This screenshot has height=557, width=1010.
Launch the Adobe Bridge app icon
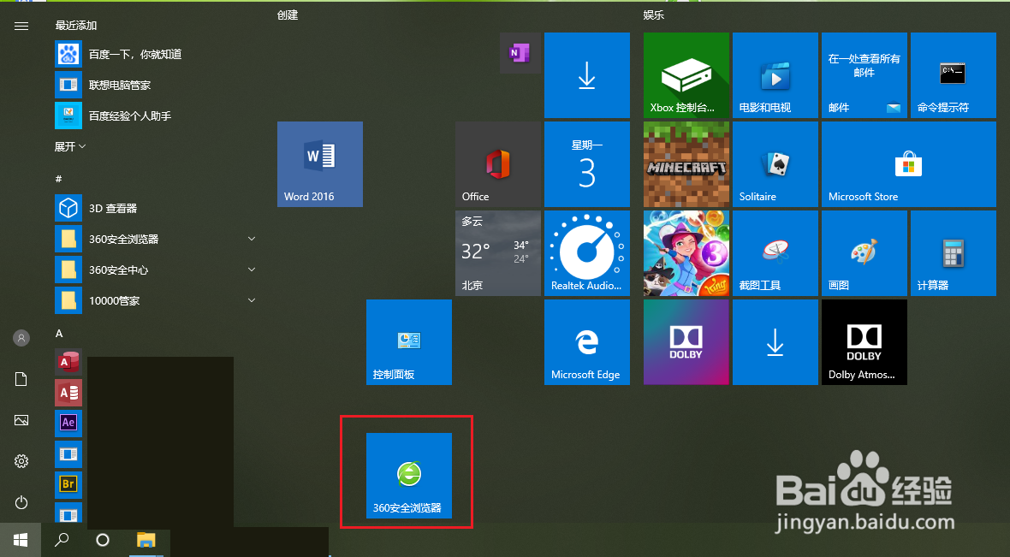click(68, 483)
